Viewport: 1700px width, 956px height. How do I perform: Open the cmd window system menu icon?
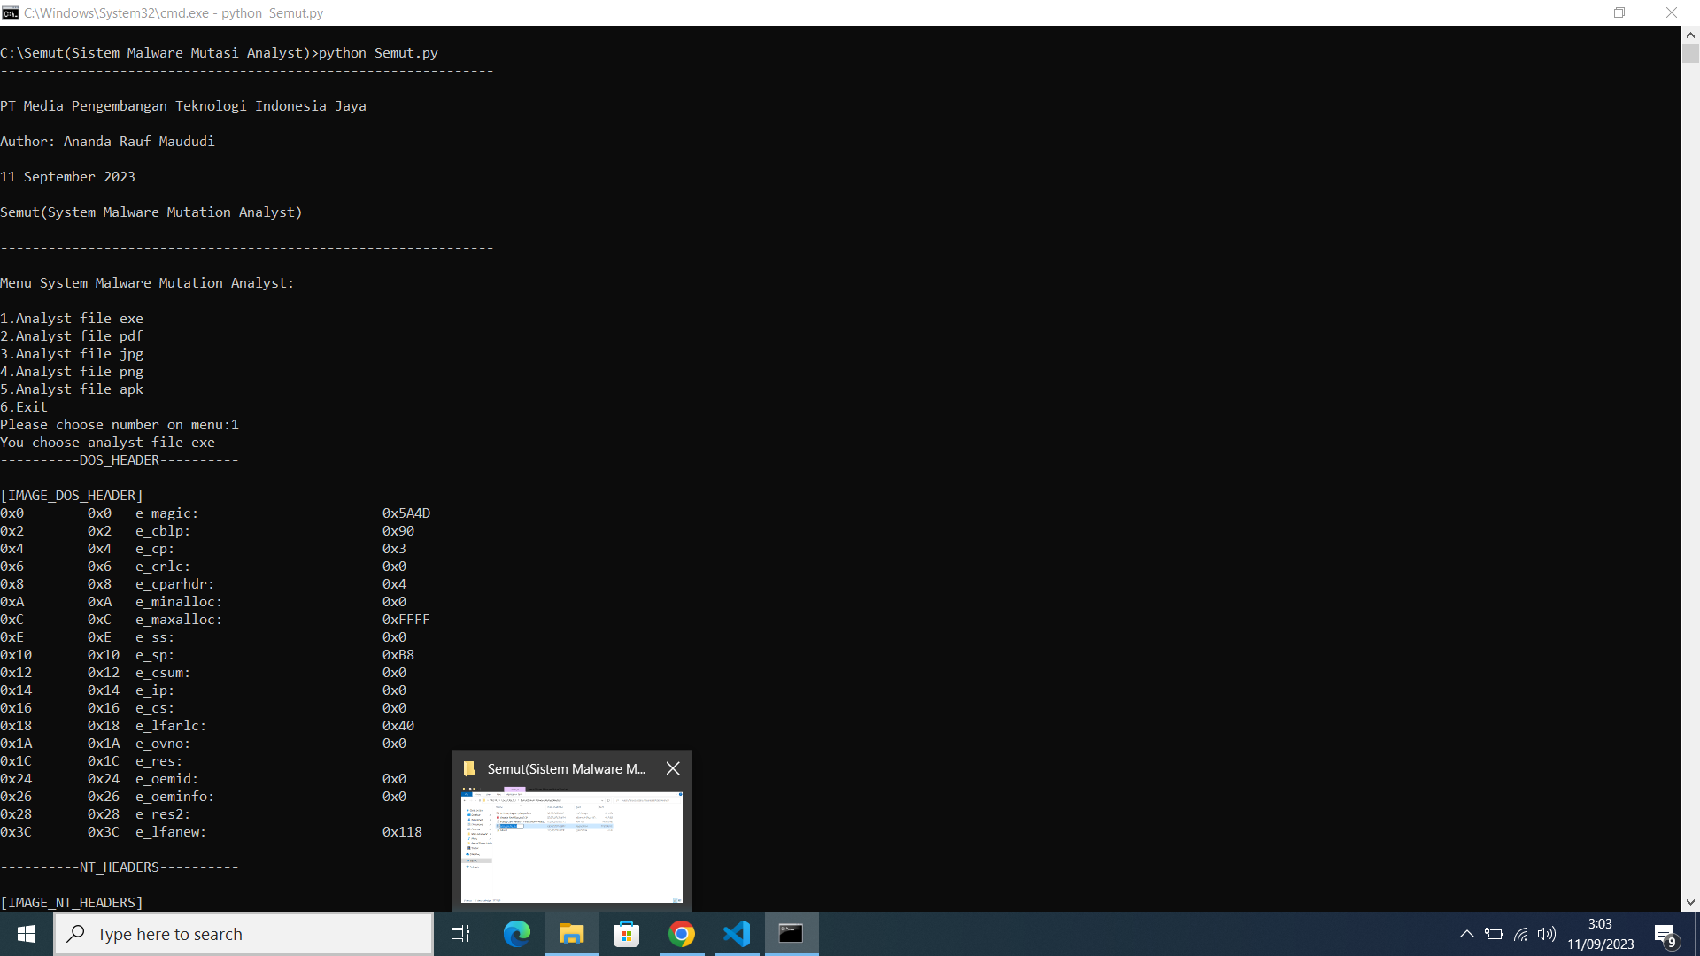pyautogui.click(x=11, y=12)
